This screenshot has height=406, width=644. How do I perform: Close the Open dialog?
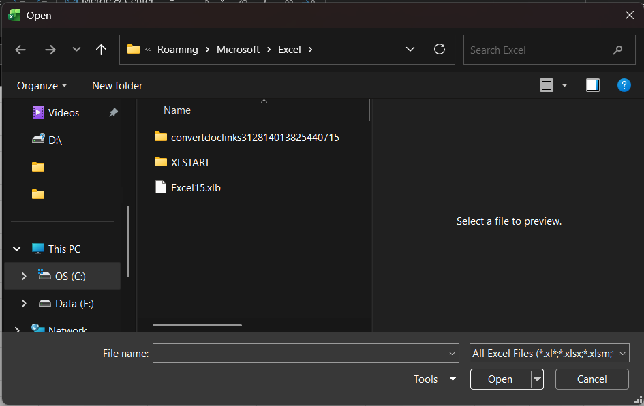coord(629,15)
